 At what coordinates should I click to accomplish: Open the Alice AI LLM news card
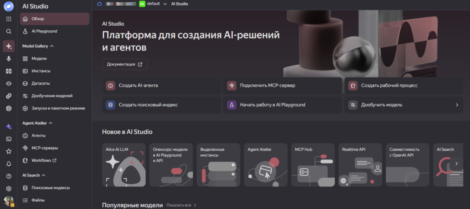click(124, 165)
